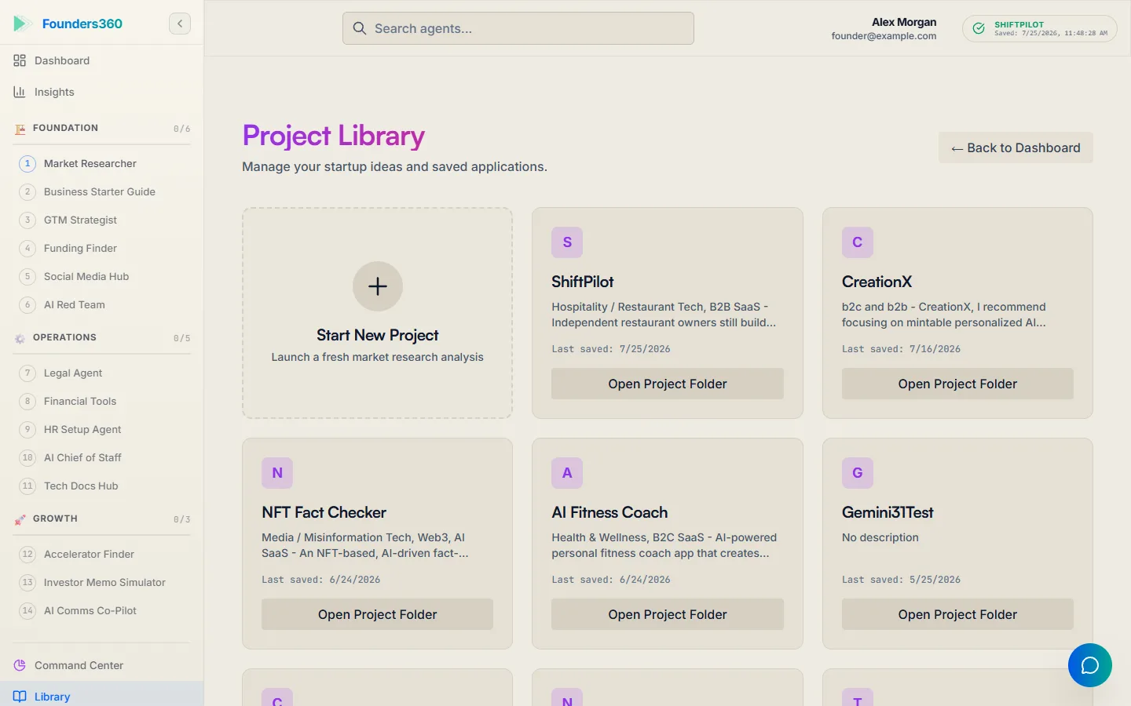The width and height of the screenshot is (1131, 706).
Task: Click Back to Dashboard button
Action: click(x=1016, y=147)
